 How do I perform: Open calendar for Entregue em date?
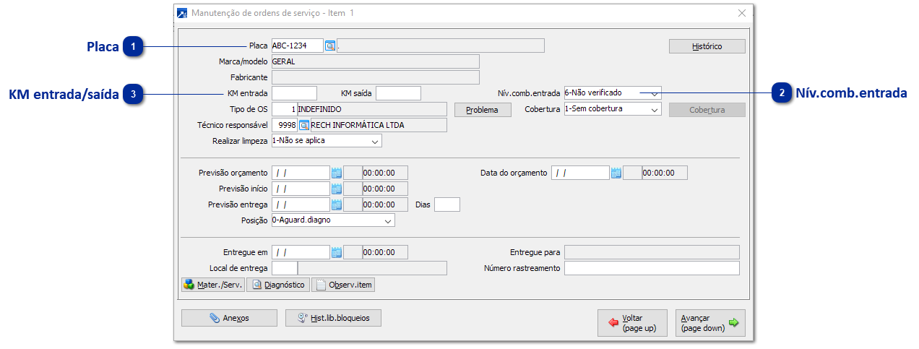tap(336, 253)
